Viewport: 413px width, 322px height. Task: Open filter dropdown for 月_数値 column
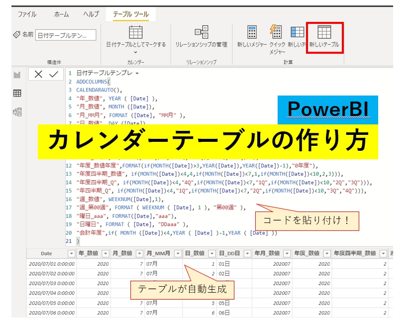click(139, 253)
